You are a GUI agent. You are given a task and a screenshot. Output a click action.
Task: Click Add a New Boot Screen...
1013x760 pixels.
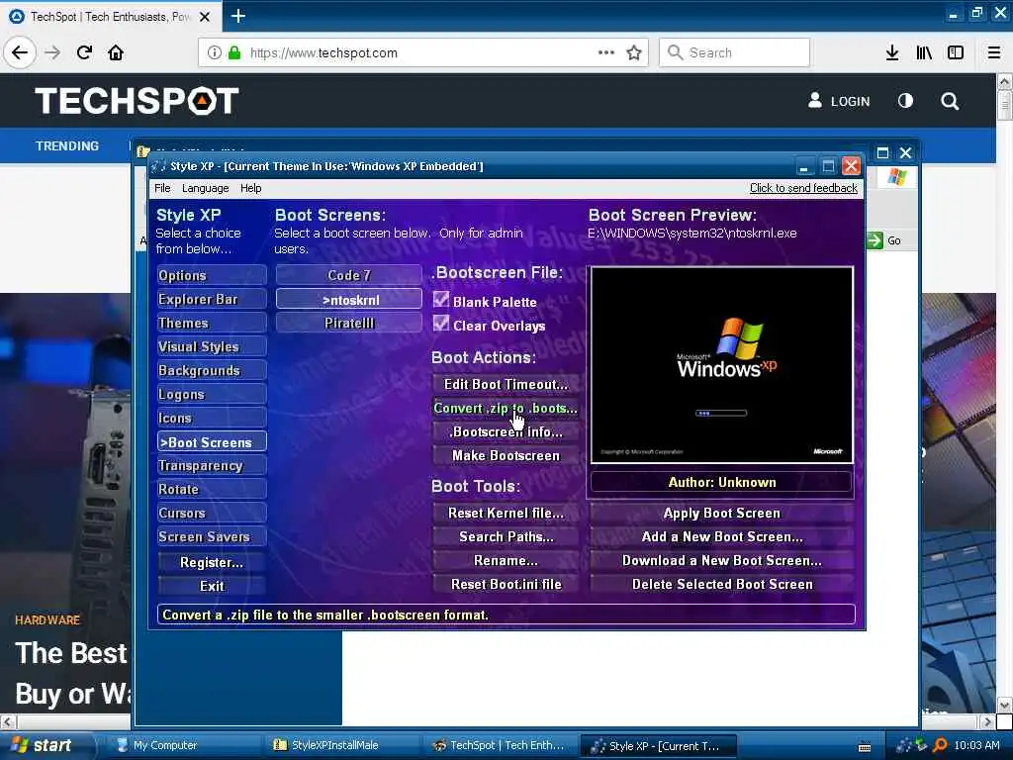pos(721,536)
